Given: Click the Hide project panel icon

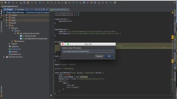Looking at the screenshot, I should (x=47, y=10).
